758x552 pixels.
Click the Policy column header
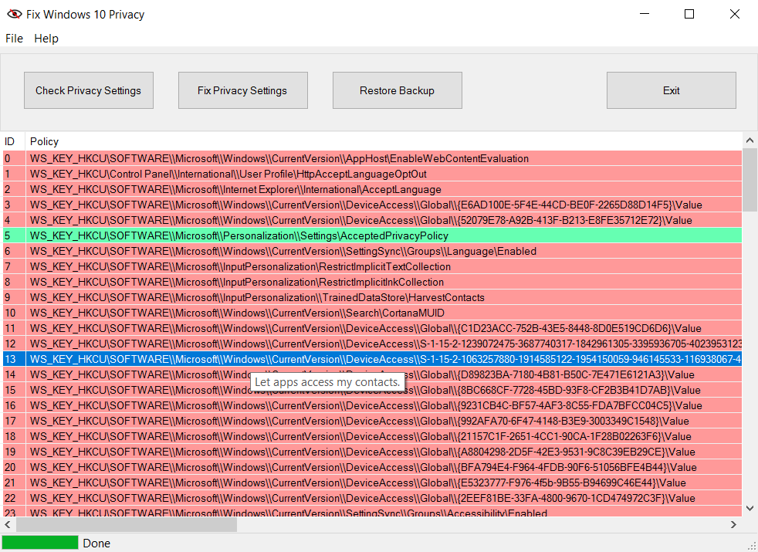(384, 141)
